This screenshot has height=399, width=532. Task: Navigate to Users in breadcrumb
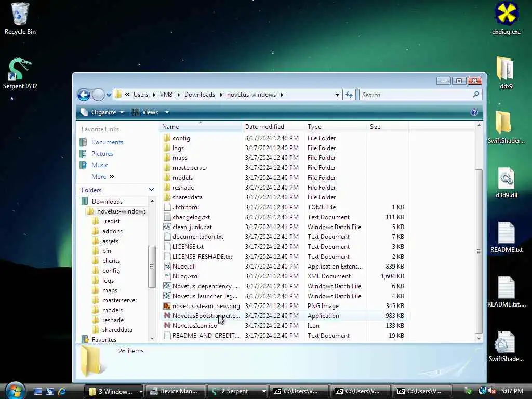pyautogui.click(x=140, y=95)
